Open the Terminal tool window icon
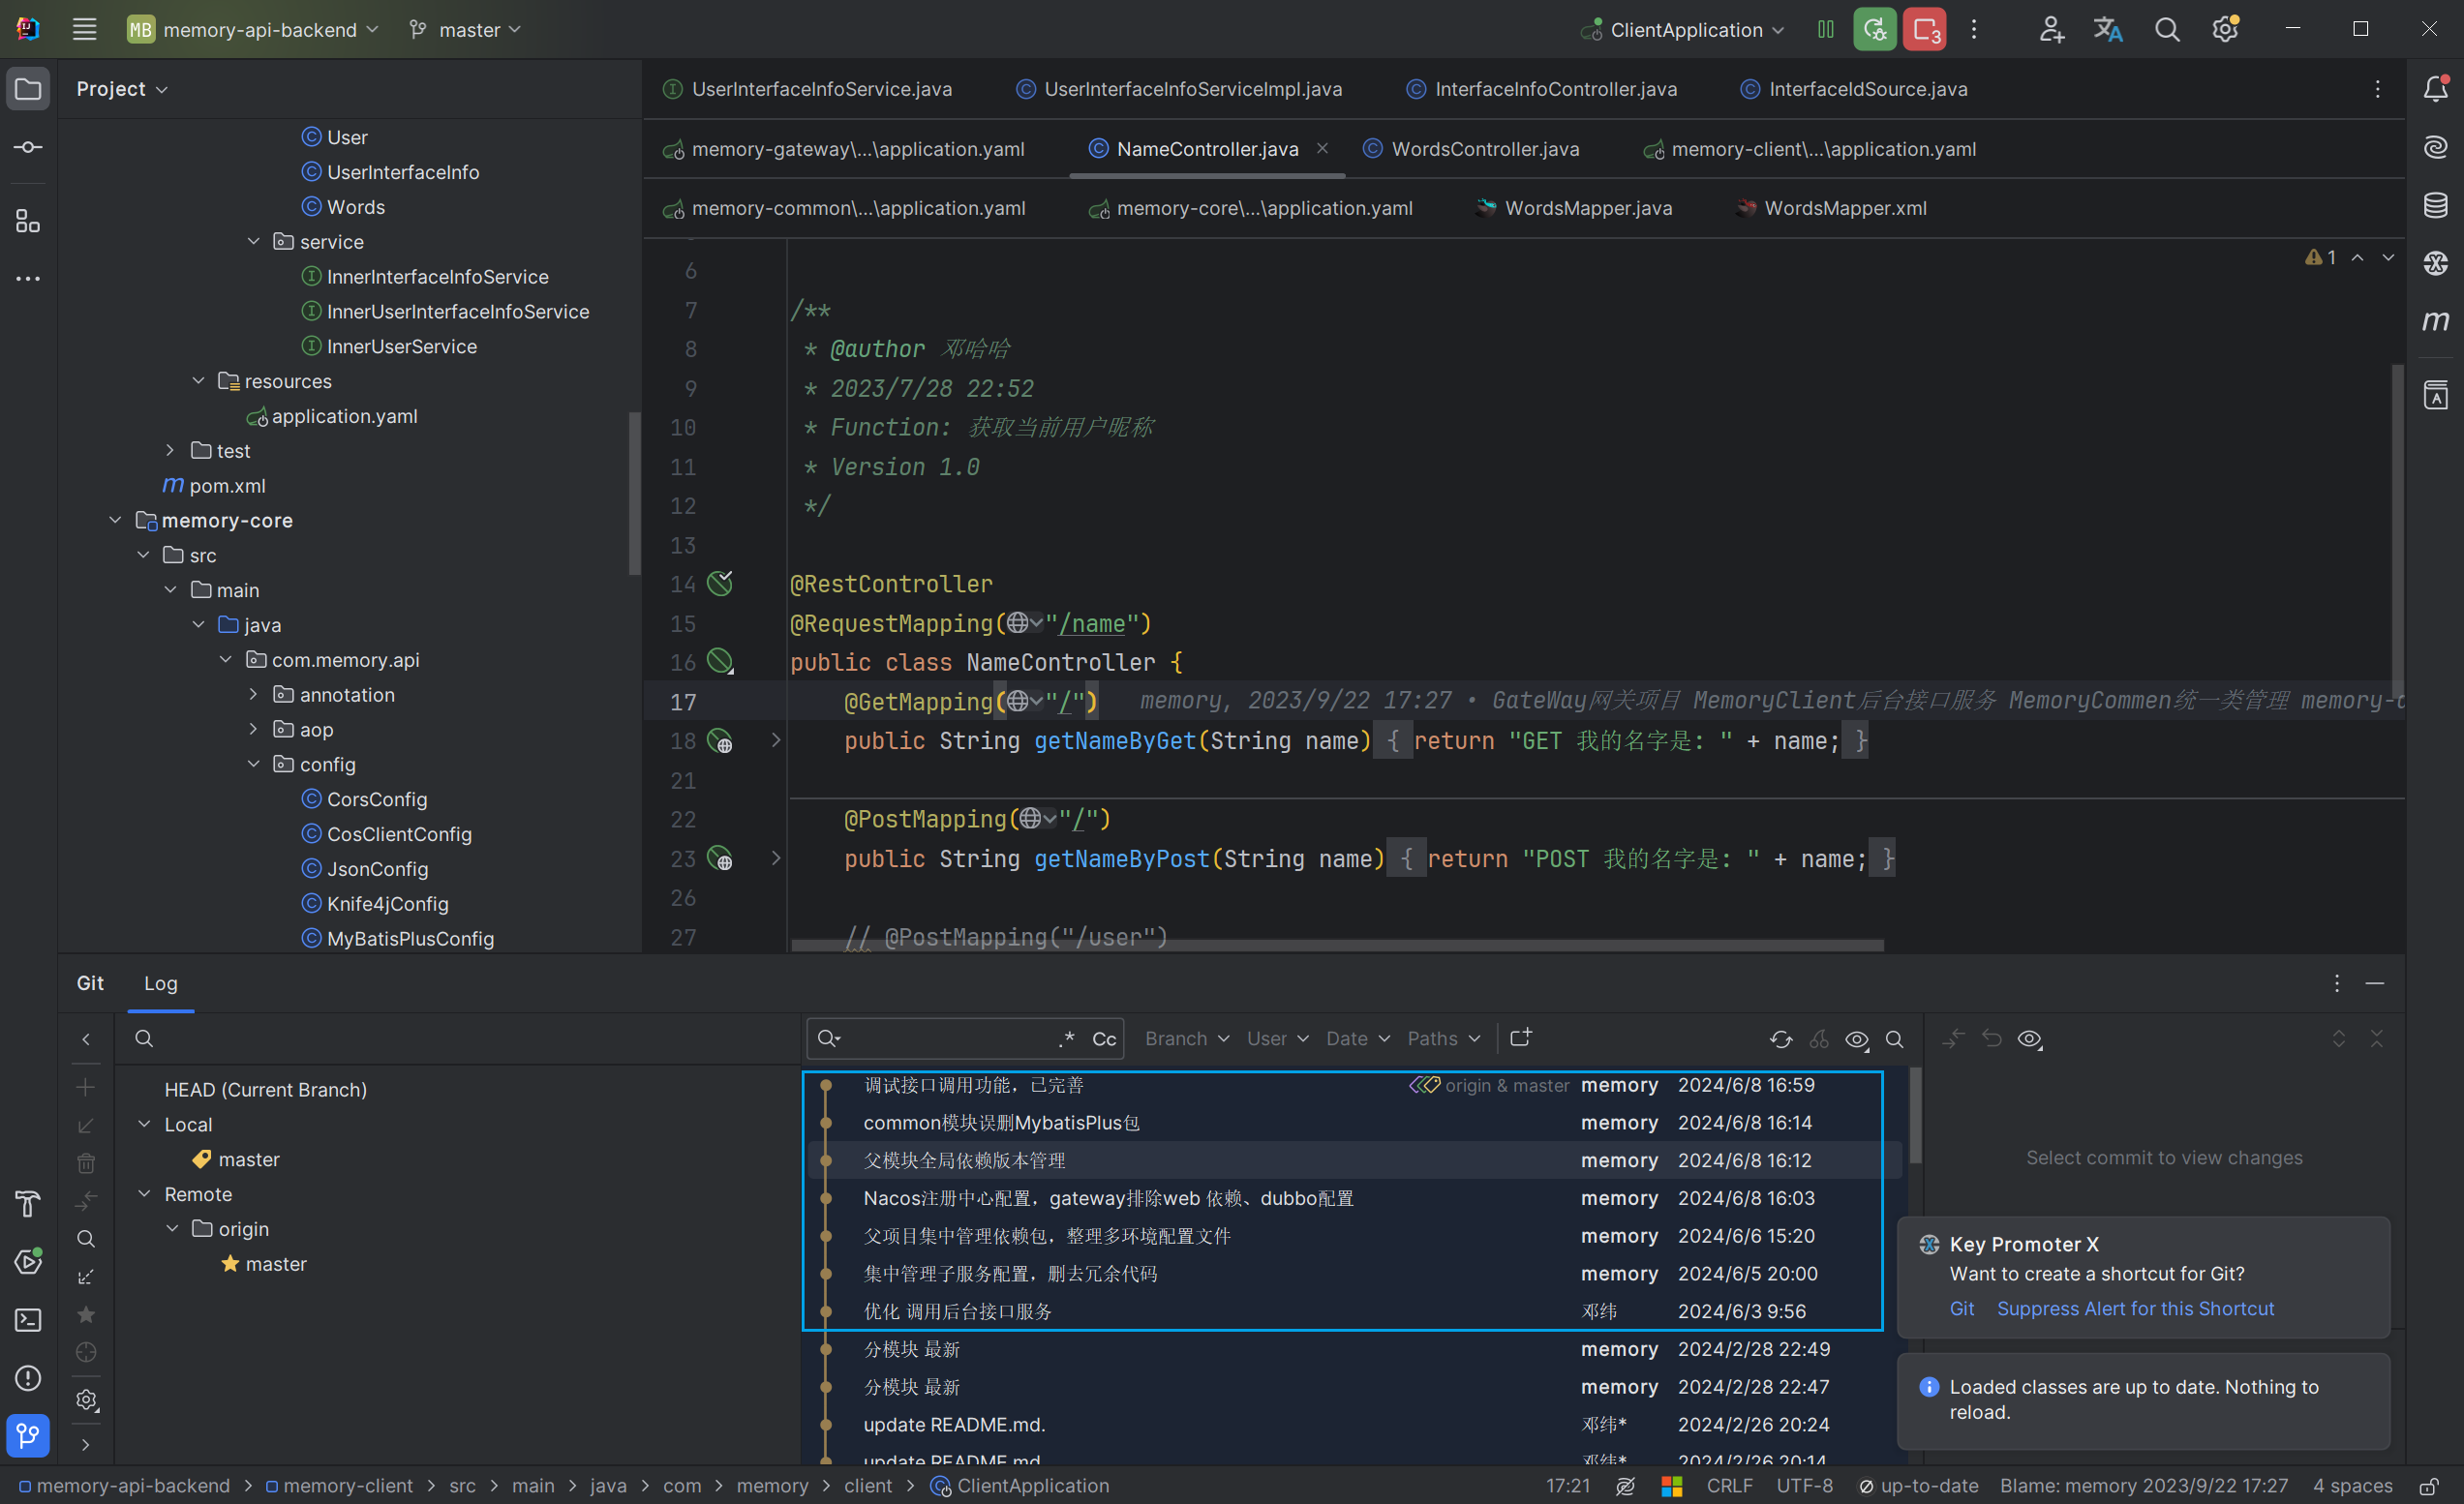 point(28,1320)
